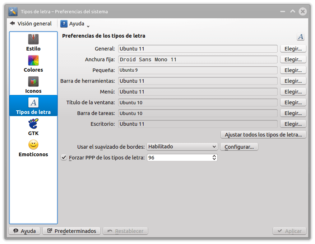Click the wrench icon in title bar
Screen dimensions: 315x244
13,11
